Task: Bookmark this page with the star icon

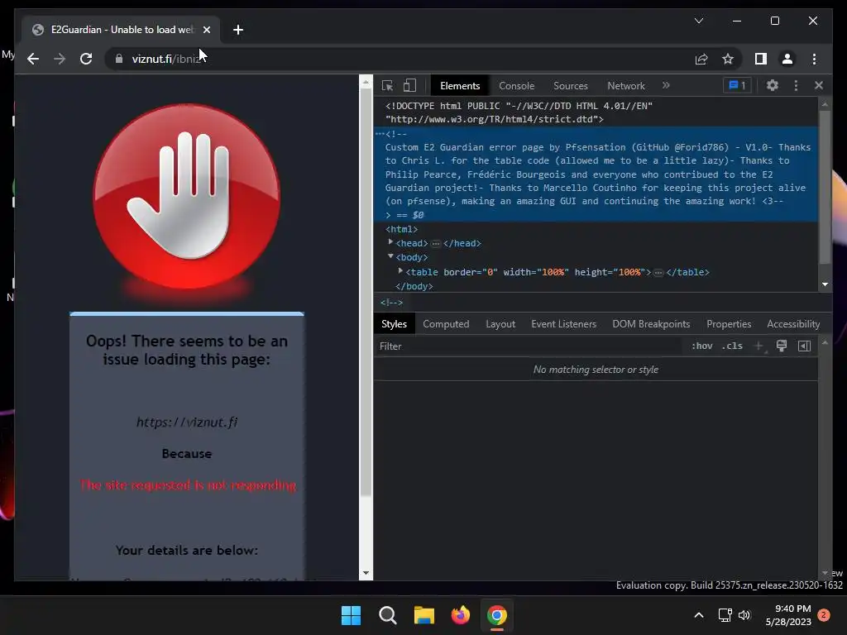Action: [728, 59]
